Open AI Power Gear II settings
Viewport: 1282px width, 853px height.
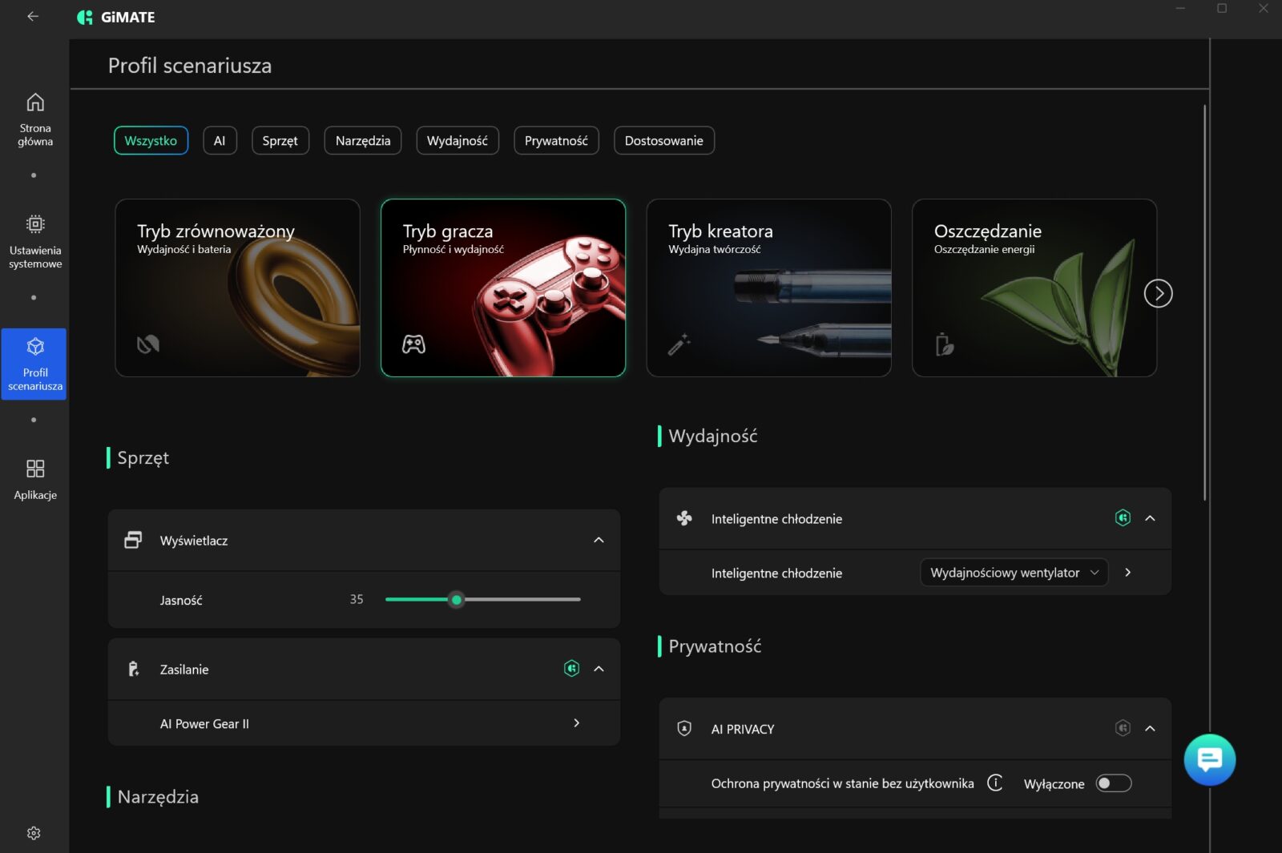pyautogui.click(x=576, y=723)
